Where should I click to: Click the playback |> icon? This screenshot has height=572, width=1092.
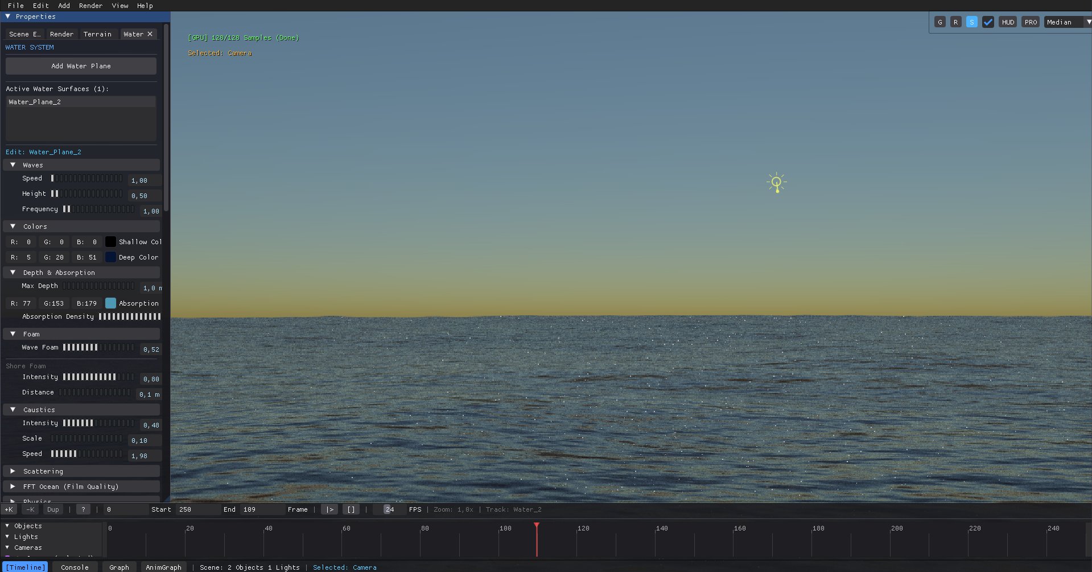pyautogui.click(x=329, y=509)
